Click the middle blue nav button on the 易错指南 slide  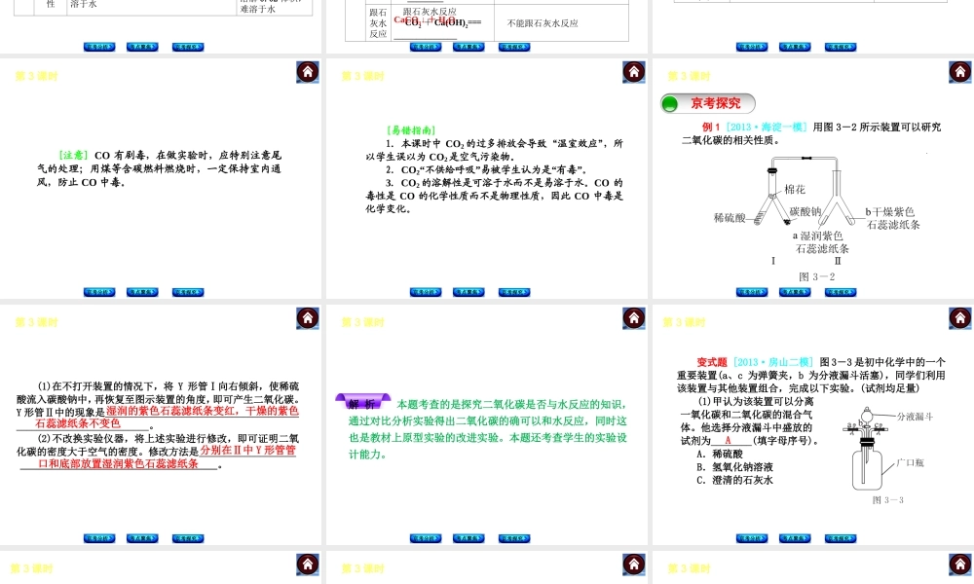[468, 292]
